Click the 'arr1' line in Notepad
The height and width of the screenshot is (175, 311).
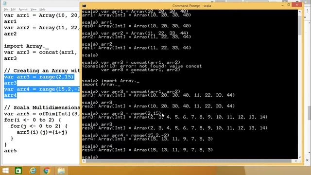click(10, 21)
